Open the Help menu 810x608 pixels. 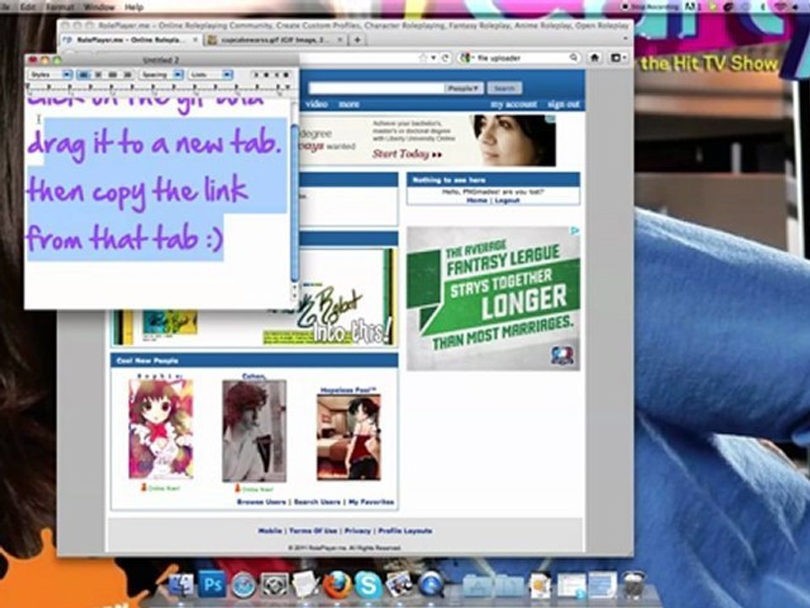tap(134, 7)
